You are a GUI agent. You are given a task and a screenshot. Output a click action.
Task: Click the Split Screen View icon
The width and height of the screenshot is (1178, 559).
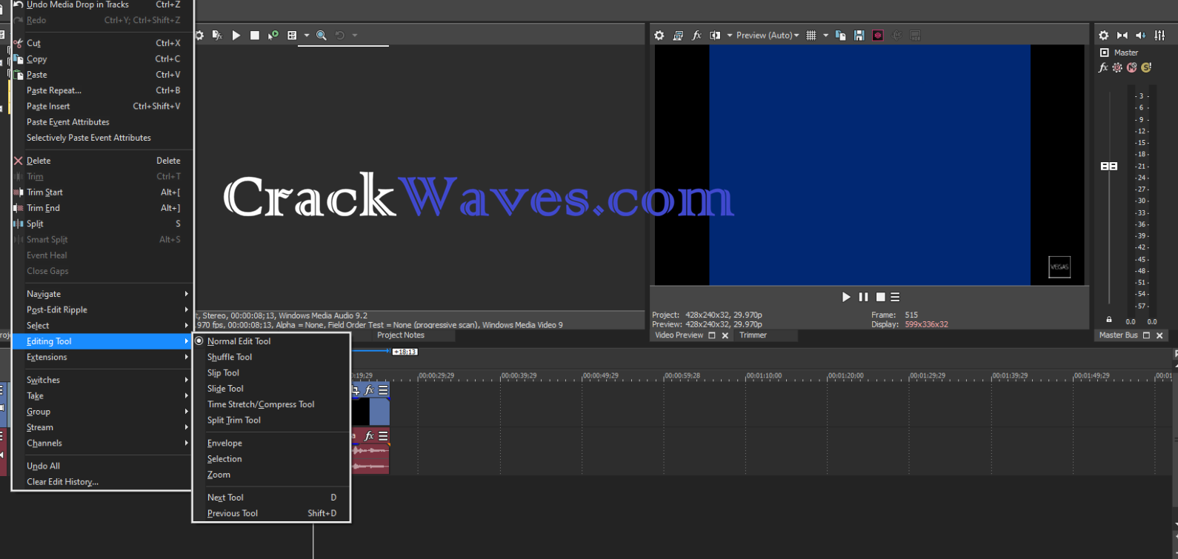pos(715,35)
